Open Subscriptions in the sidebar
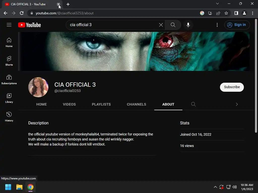 click(9, 80)
